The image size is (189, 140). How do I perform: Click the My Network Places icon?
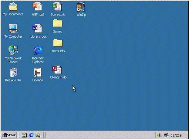pyautogui.click(x=13, y=50)
